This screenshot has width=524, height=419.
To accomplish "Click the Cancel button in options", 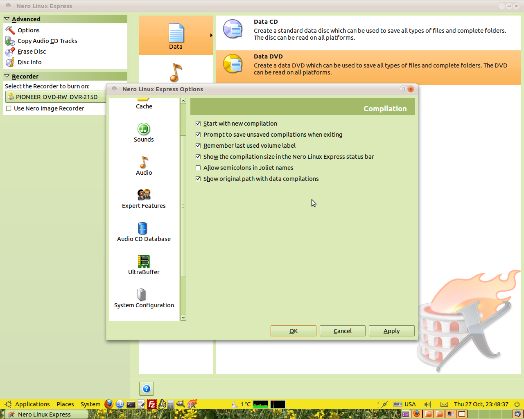I will pyautogui.click(x=342, y=331).
